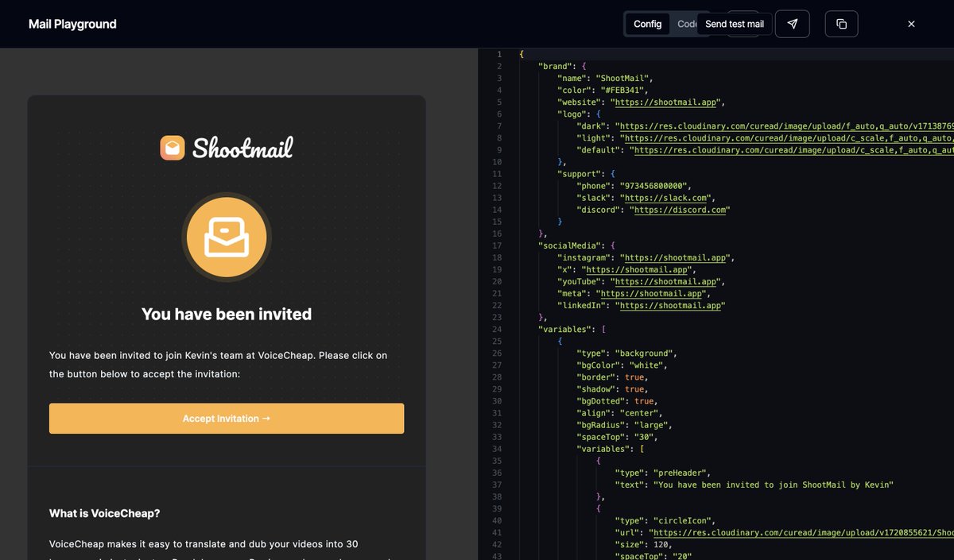The width and height of the screenshot is (954, 560).
Task: Click the Shootmail logo in the email preview
Action: pyautogui.click(x=227, y=148)
